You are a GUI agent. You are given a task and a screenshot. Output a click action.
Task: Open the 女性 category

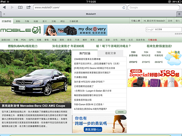115,40
